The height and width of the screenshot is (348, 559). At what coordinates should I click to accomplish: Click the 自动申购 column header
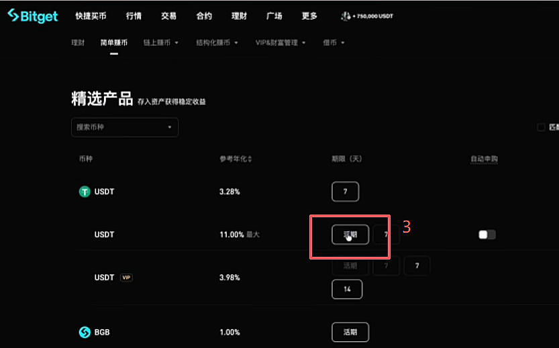point(484,159)
